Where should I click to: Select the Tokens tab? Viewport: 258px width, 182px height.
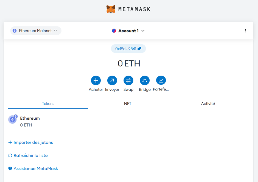[x=48, y=104]
